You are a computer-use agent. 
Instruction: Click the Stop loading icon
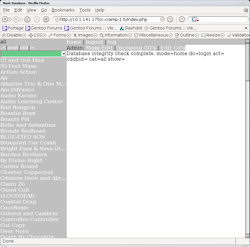click(x=37, y=19)
